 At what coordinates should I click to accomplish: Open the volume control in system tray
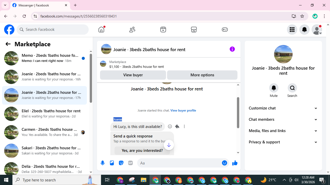click(296, 180)
